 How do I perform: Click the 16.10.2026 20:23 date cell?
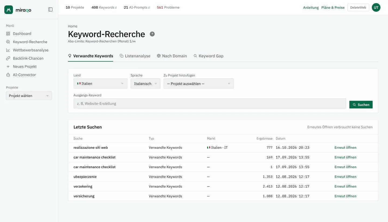[292, 148]
